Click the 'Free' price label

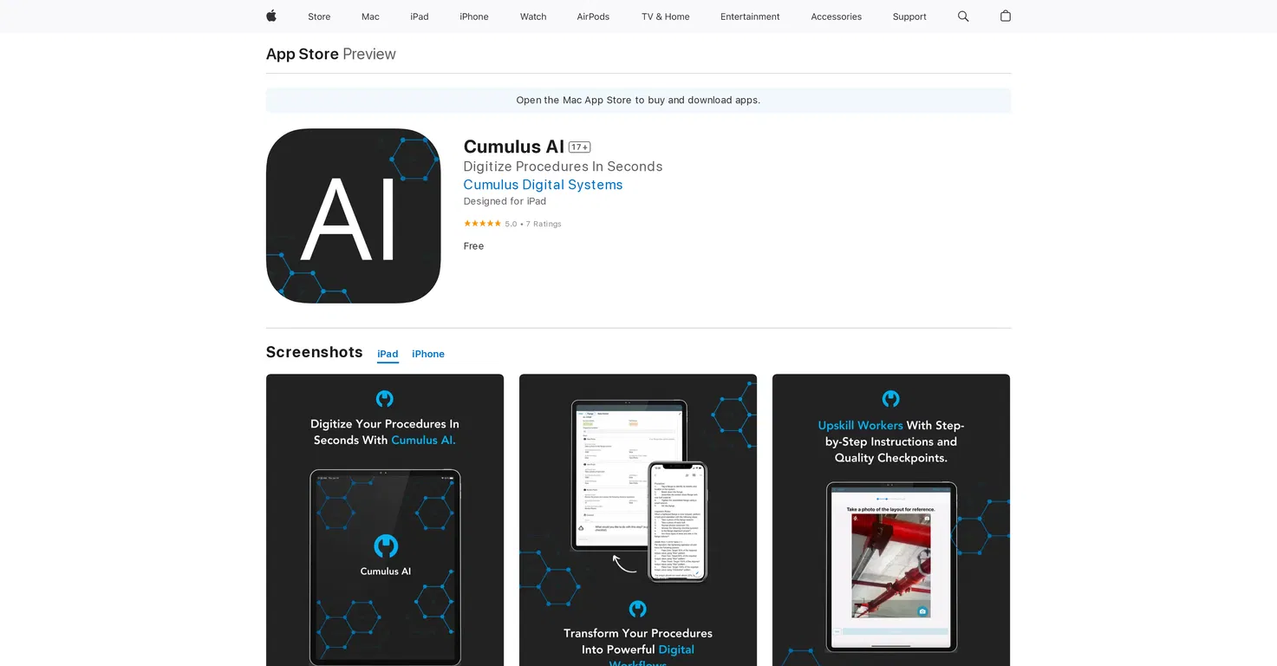coord(473,246)
